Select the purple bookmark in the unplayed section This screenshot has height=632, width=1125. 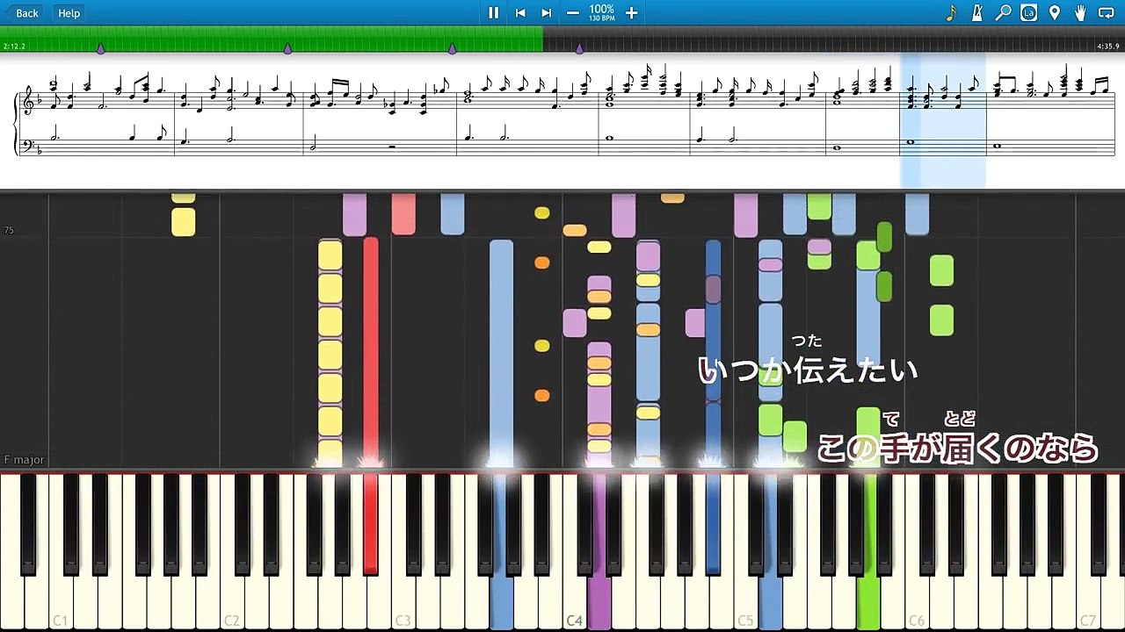(579, 48)
